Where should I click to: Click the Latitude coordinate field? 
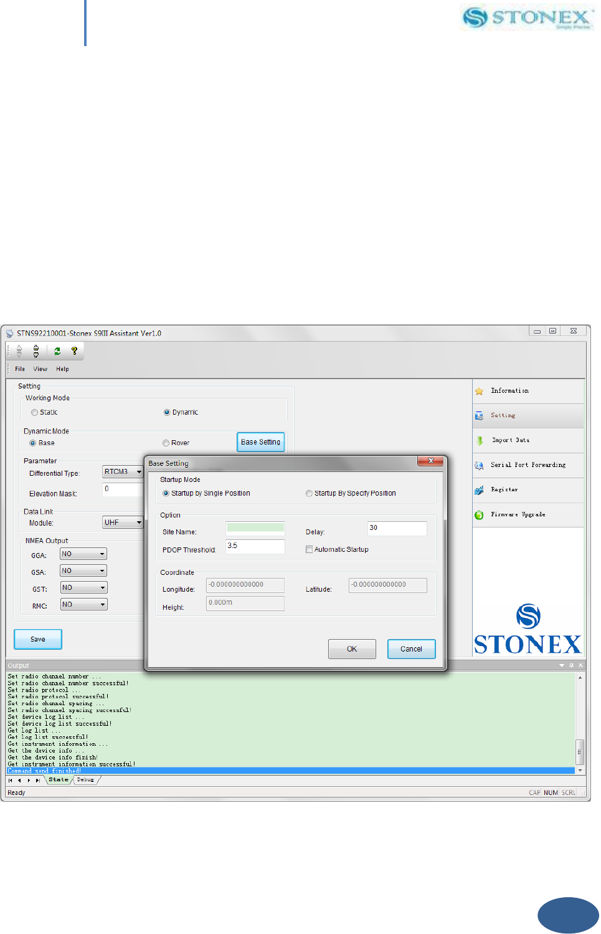tap(388, 585)
